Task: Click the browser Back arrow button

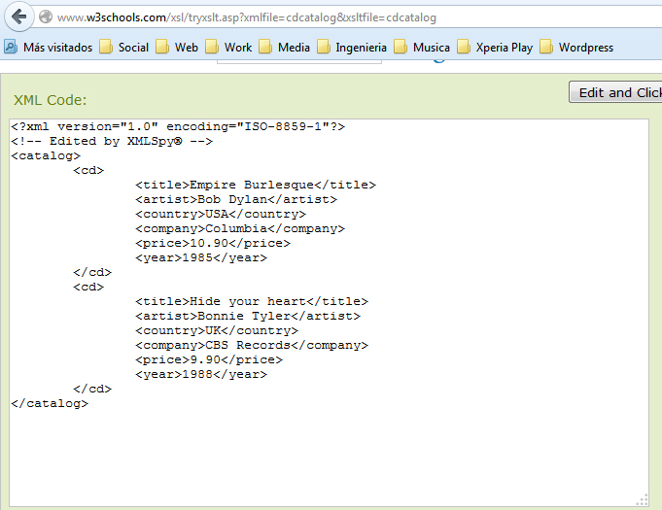Action: point(18,17)
